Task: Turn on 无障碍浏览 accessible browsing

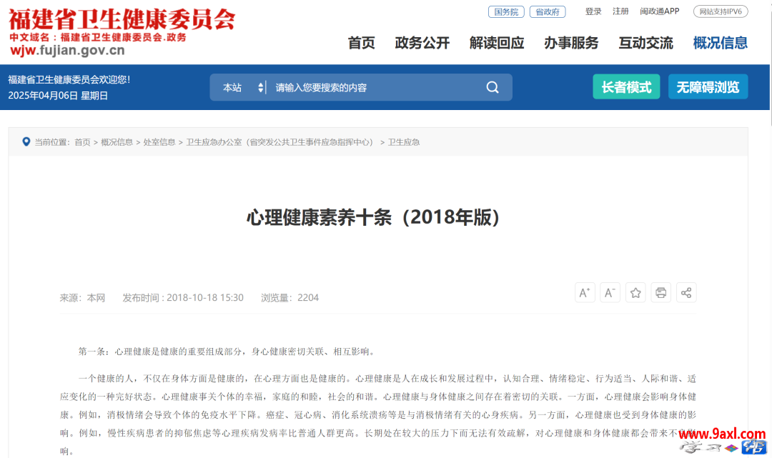Action: coord(708,87)
